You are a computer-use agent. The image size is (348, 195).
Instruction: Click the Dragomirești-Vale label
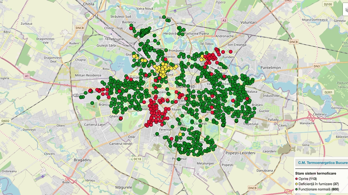46,40
